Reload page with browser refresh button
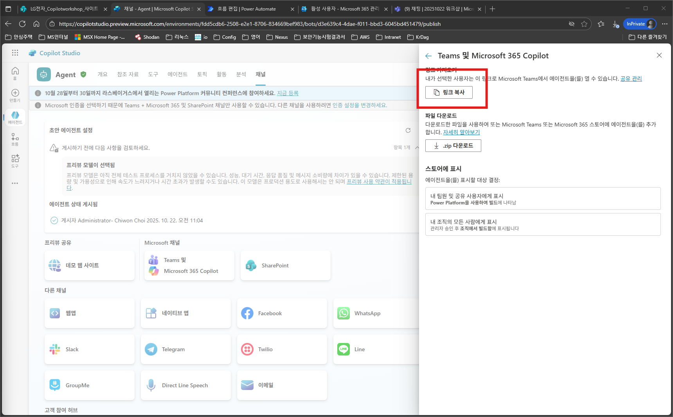The image size is (673, 417). 22,24
